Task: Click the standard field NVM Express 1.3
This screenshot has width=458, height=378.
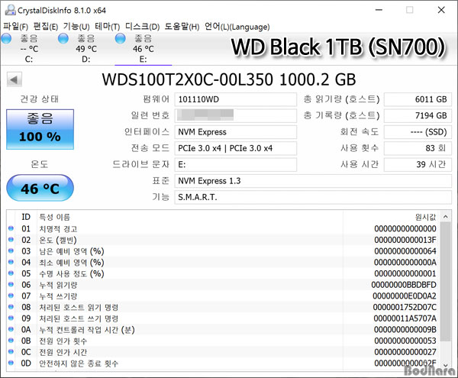Action: (313, 181)
